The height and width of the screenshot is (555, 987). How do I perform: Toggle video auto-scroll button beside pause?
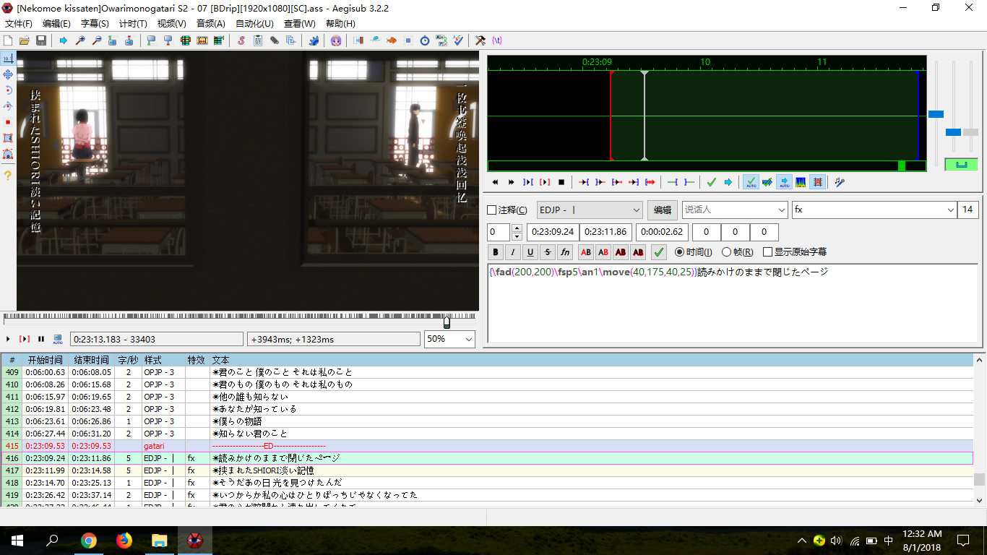click(58, 339)
